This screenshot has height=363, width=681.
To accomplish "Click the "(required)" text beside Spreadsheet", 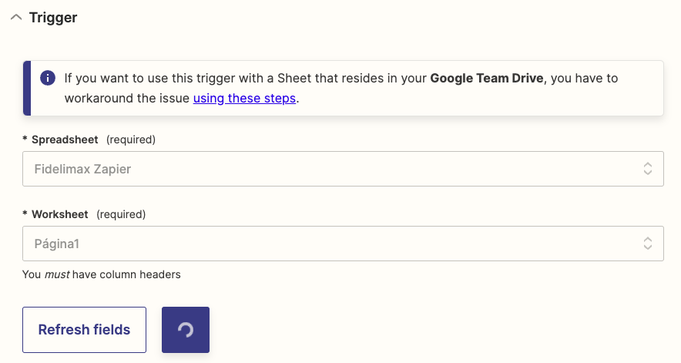I will click(x=131, y=139).
